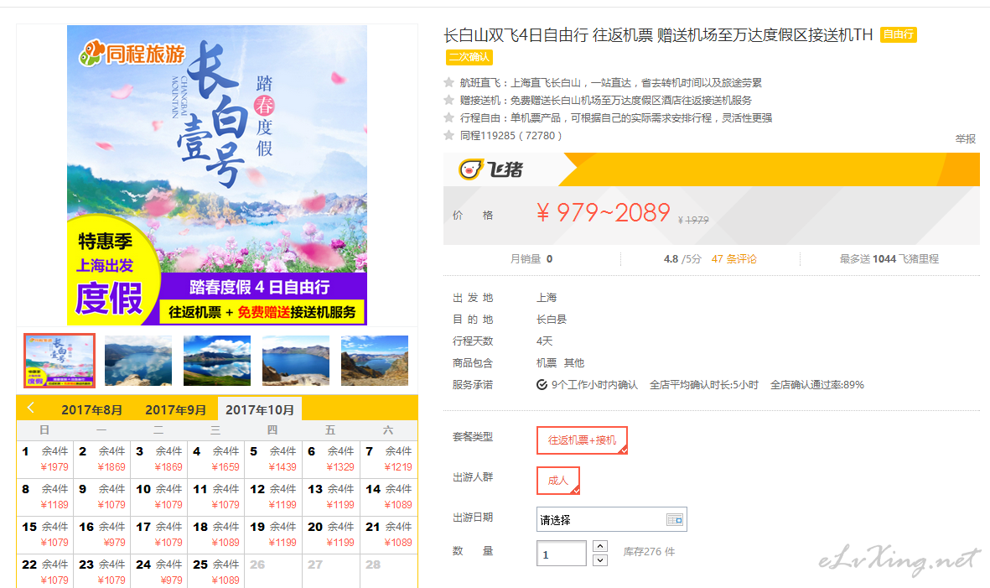Select the first promo poster thumbnail

click(60, 361)
